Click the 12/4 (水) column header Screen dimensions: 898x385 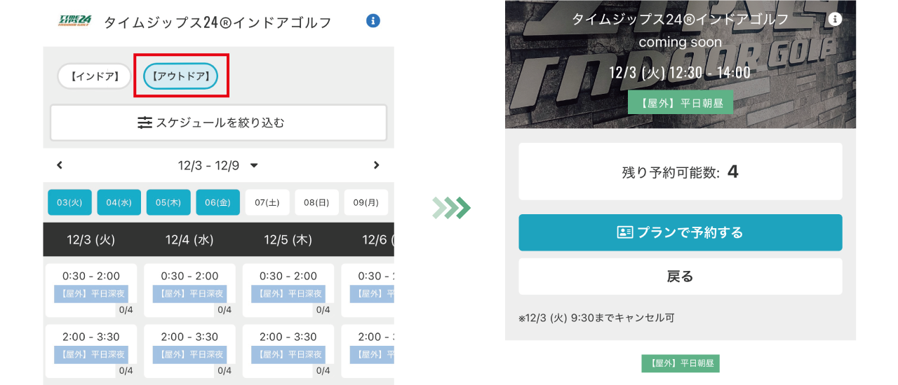[x=189, y=239]
